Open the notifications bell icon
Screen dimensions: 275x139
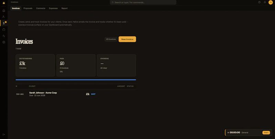tap(265, 2)
